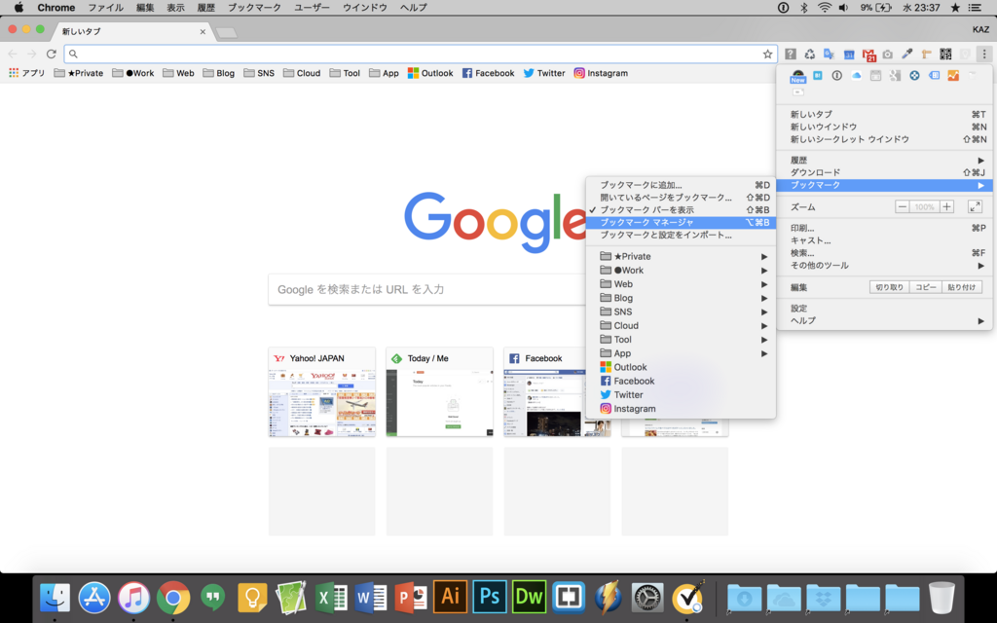Expand the Cloud folder in bookmark submenu
Viewport: 997px width, 623px height.
click(x=681, y=325)
